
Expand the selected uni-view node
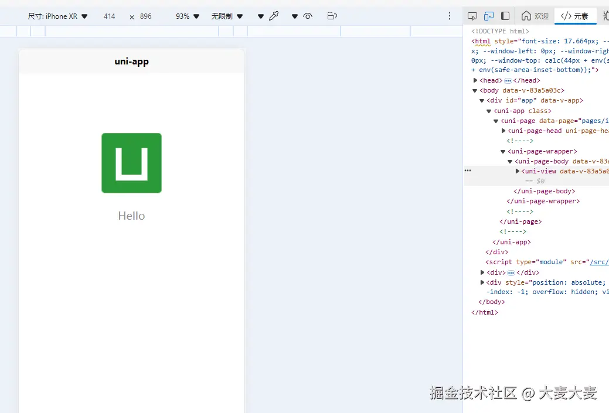(x=518, y=171)
